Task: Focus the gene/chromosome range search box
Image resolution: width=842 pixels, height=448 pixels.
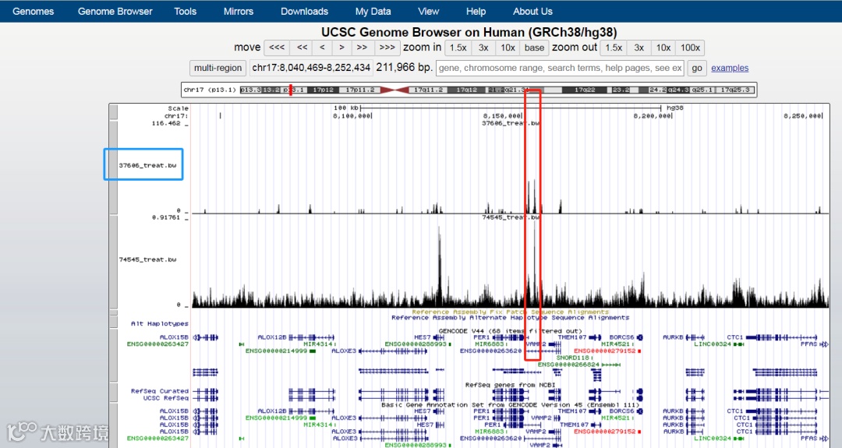Action: pyautogui.click(x=560, y=68)
